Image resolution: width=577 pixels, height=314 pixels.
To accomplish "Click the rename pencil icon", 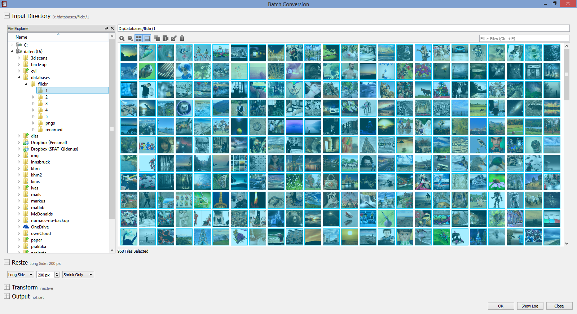I will click(x=174, y=38).
